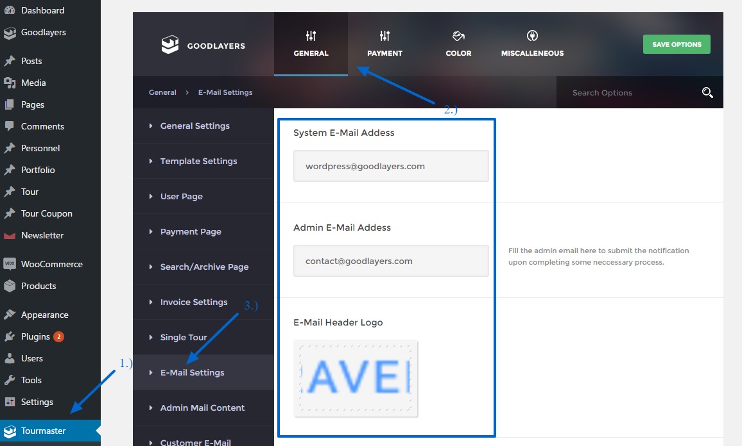Viewport: 742px width, 446px height.
Task: Focus the Admin E-Mail Address field
Action: (391, 261)
